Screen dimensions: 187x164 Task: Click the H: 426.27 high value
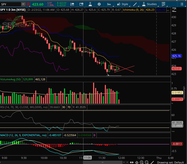click(x=77, y=10)
